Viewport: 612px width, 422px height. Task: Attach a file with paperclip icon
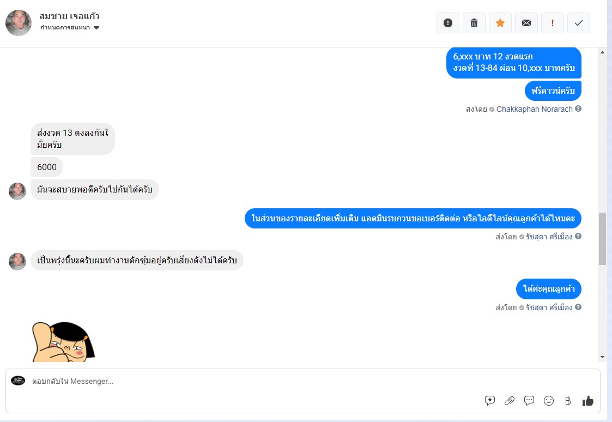pos(510,401)
